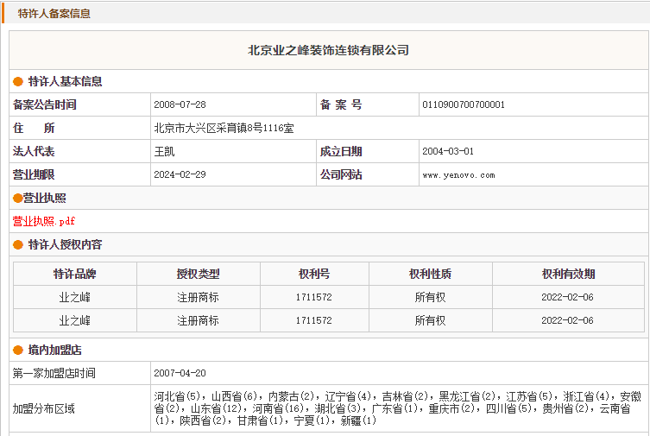Click first franchise store date 2007-04-20
Screen dimensions: 650x436
[180, 374]
